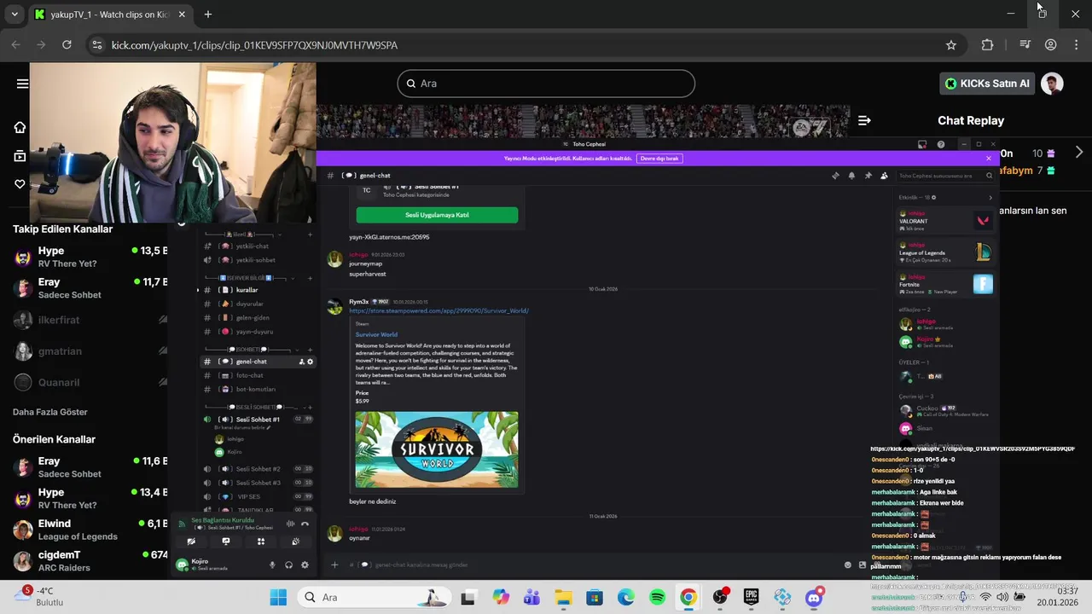Go to Kick home via house icon

(20, 127)
